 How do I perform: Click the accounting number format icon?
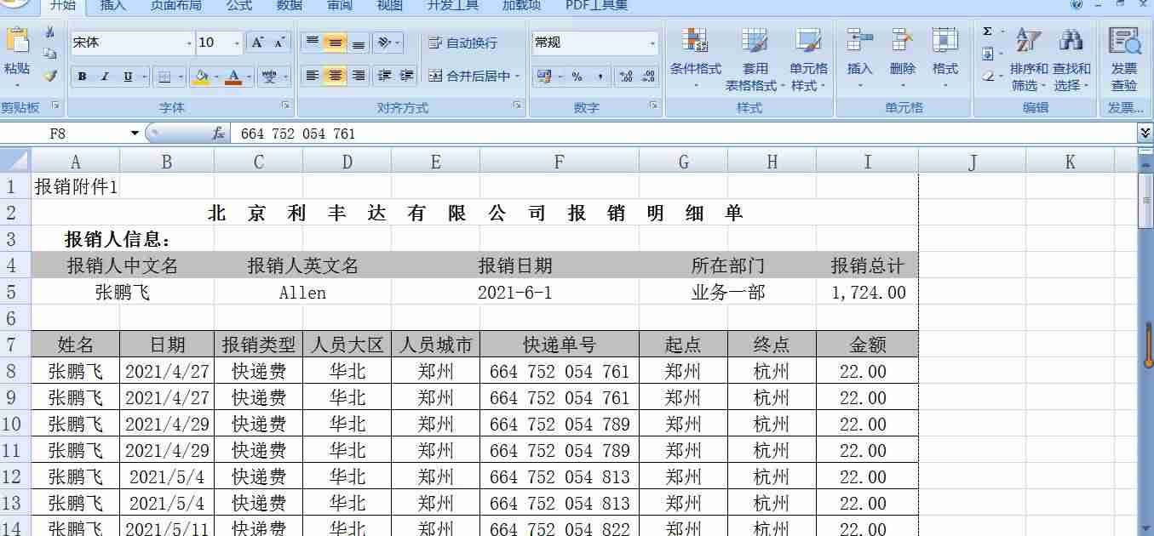point(544,77)
